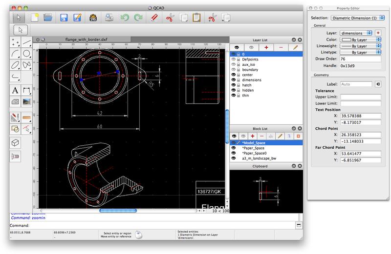Screen dimensions: 391x254
Task: Click the Text Position X input field
Action: click(x=360, y=116)
